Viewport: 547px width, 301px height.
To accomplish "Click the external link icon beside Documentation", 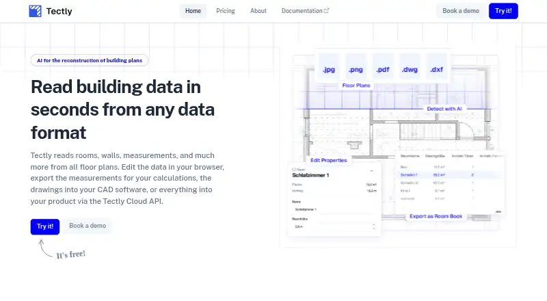I will pos(327,10).
